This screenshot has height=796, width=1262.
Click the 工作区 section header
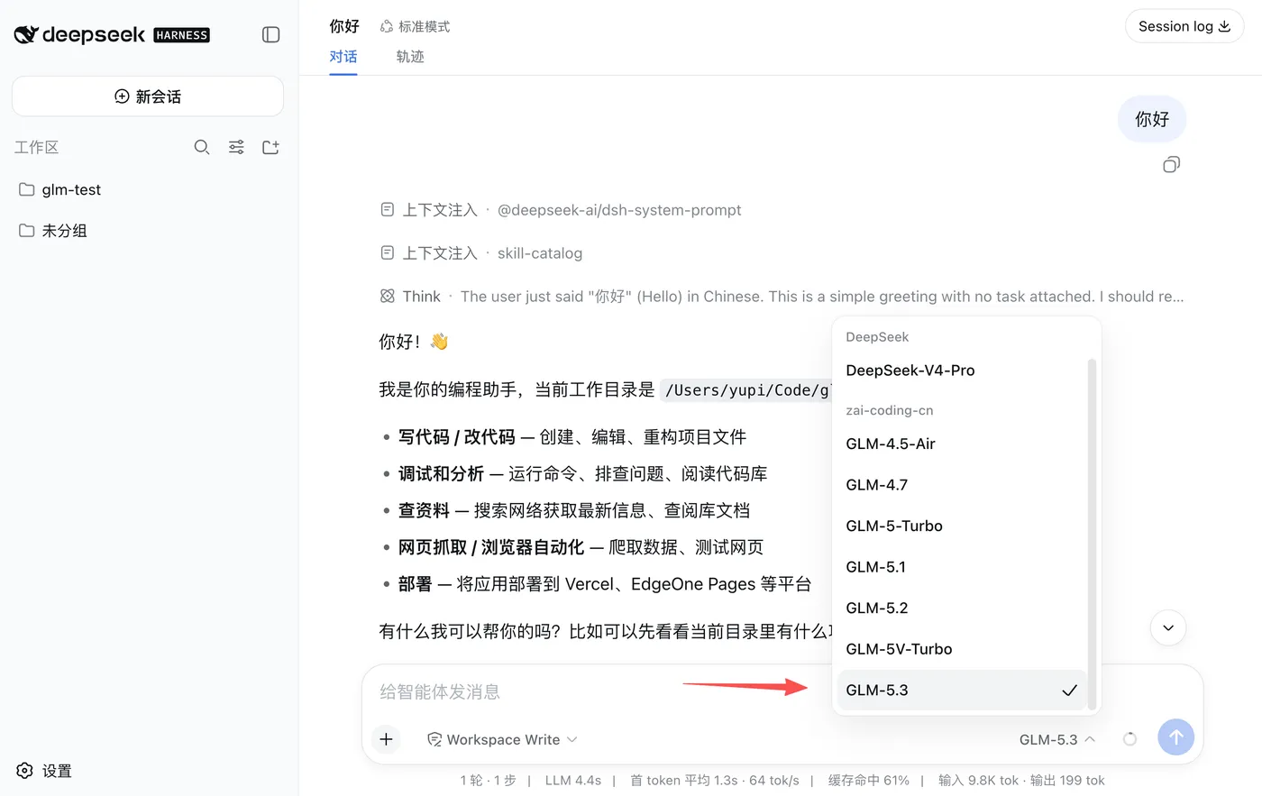(x=36, y=147)
